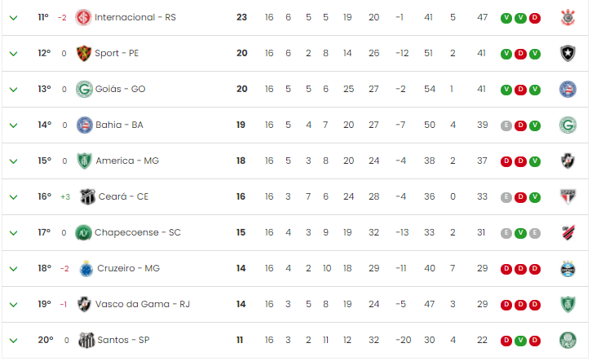Click next opponent crest in Chapecoense row
592x361 pixels.
click(568, 233)
